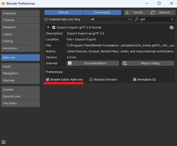The image size is (177, 146).
Task: Click the Install download arrow icon
Action: point(127,12)
